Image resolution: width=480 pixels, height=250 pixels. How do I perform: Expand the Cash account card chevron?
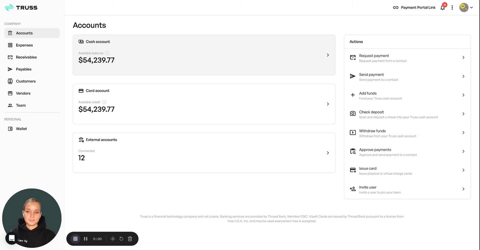328,55
